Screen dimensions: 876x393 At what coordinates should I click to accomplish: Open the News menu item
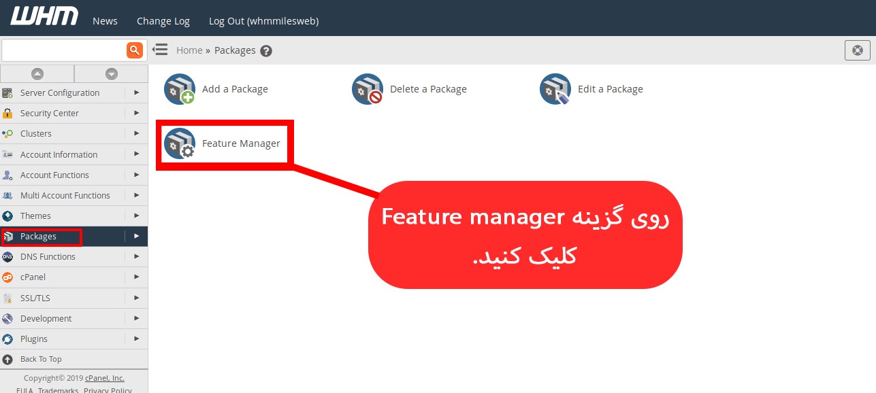click(x=105, y=21)
